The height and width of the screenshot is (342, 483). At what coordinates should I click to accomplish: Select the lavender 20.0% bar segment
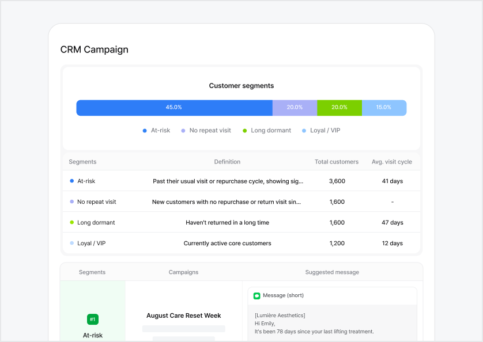(295, 108)
